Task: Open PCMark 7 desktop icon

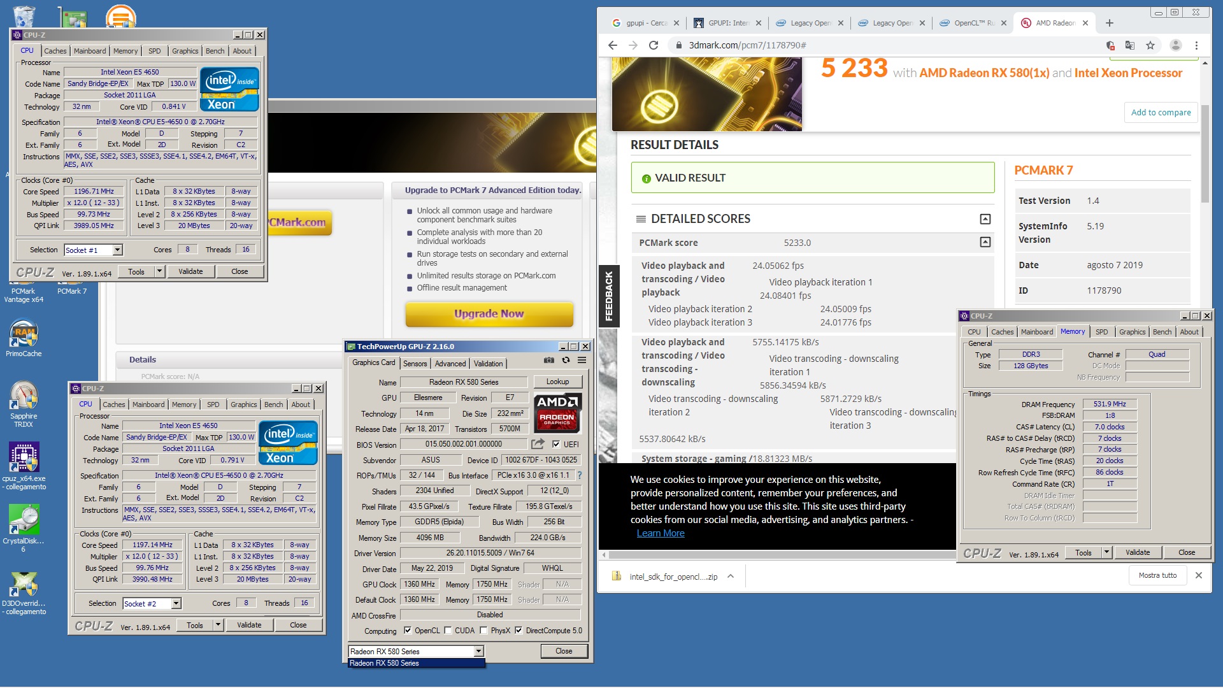Action: point(72,290)
